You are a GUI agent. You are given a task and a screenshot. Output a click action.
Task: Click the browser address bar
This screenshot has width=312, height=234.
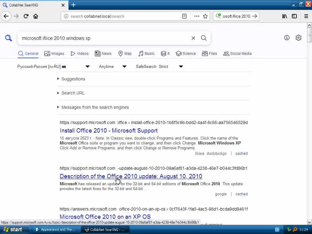pyautogui.click(x=125, y=16)
